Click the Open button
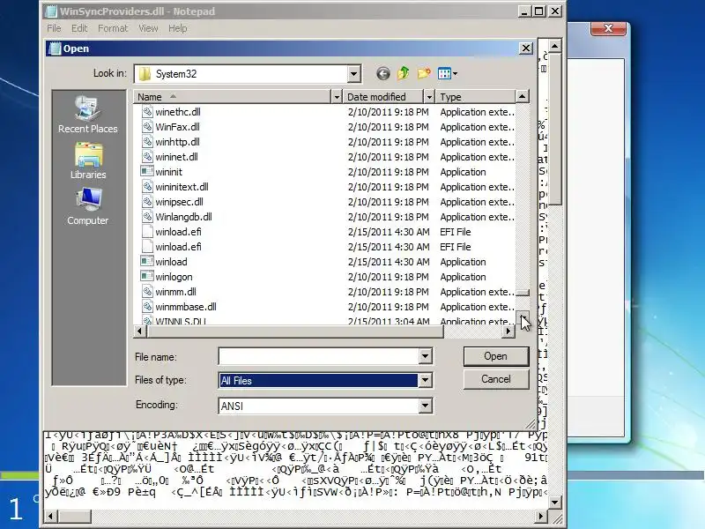 click(x=496, y=356)
